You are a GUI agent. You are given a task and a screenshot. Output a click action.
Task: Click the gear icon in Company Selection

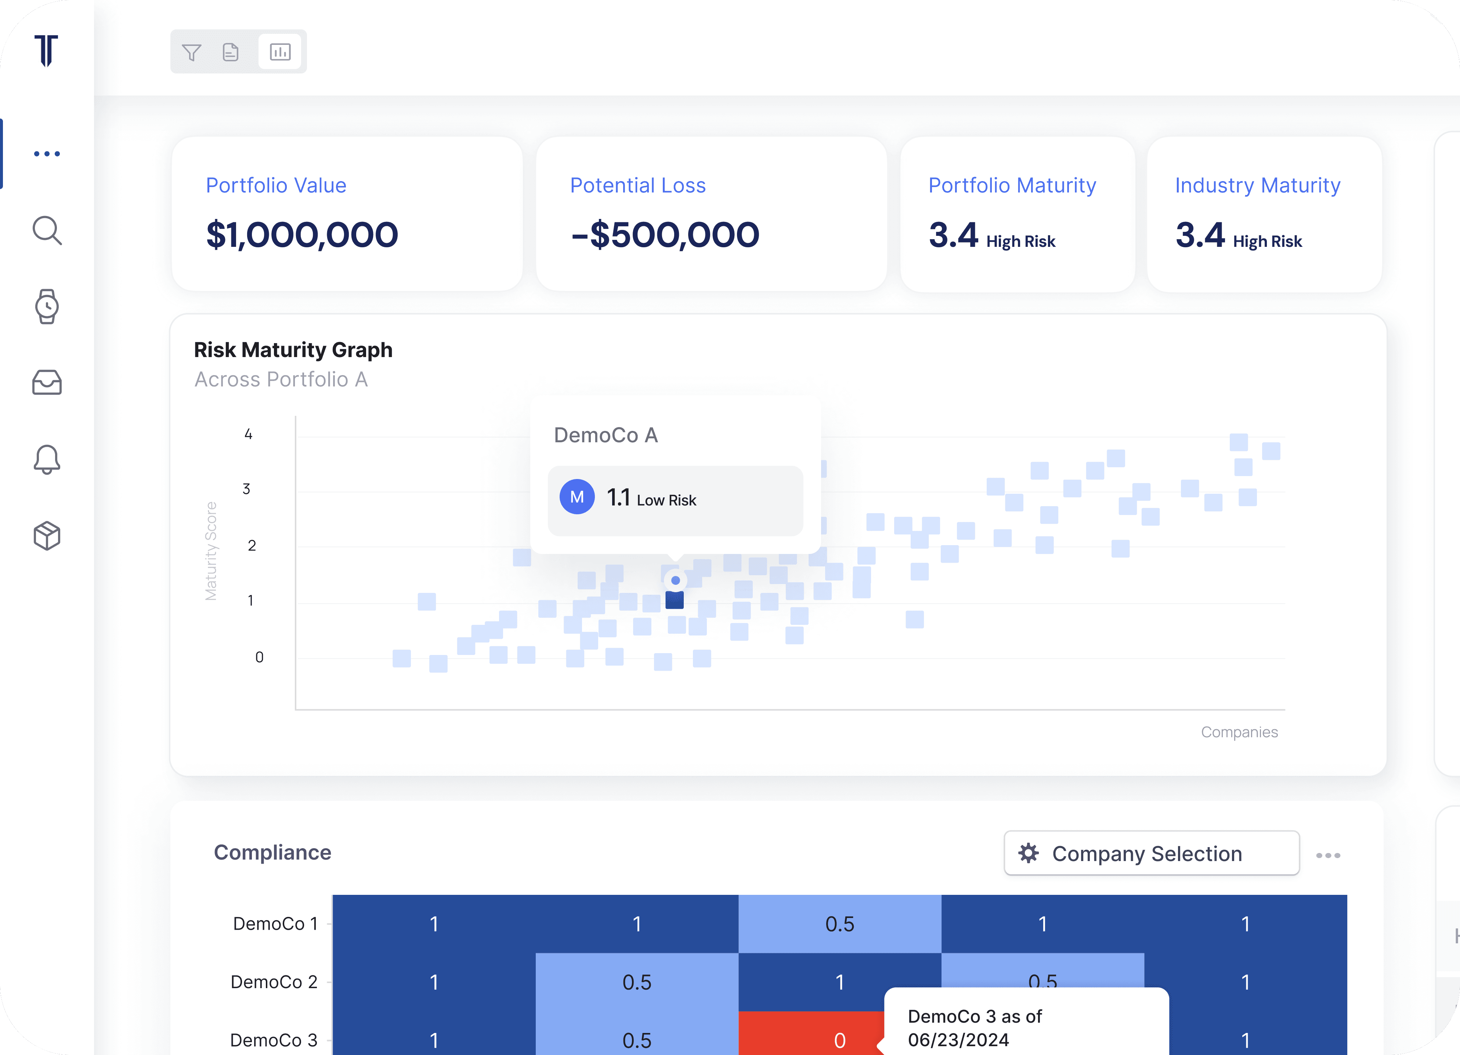1028,853
